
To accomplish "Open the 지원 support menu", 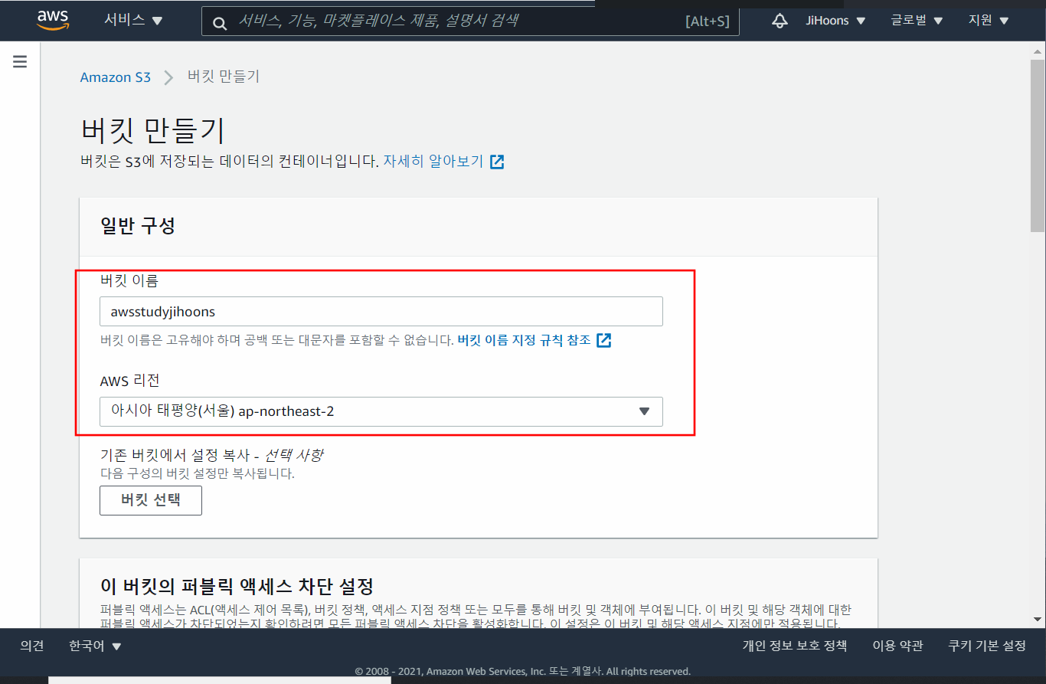I will [x=989, y=21].
